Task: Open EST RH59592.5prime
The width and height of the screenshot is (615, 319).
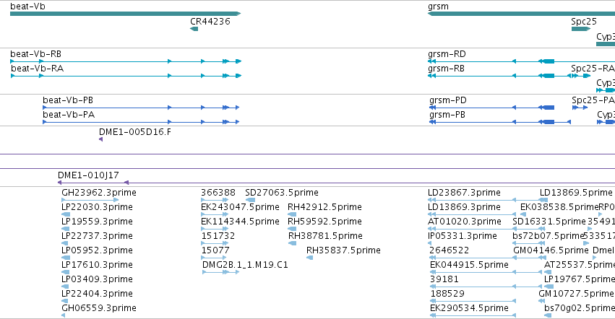Action: tap(324, 222)
